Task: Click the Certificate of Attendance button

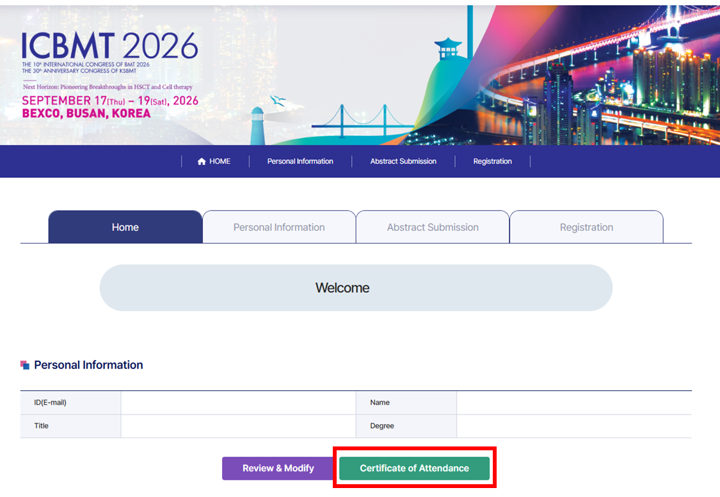Action: [x=414, y=469]
